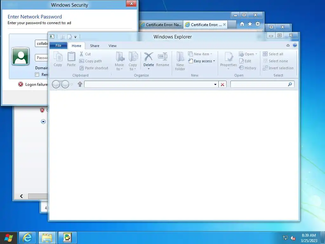Click the Up arrow navigation button
The height and width of the screenshot is (244, 325).
click(x=80, y=84)
